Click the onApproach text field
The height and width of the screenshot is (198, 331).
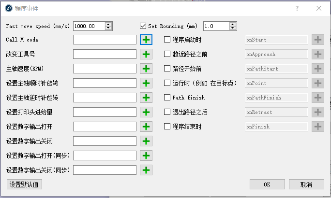click(x=276, y=54)
